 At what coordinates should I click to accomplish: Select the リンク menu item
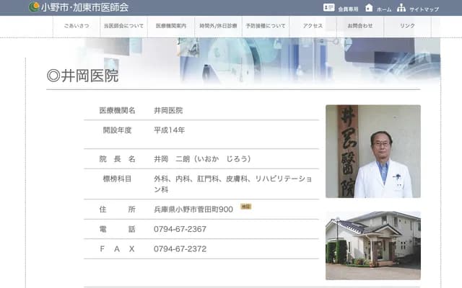tap(407, 26)
